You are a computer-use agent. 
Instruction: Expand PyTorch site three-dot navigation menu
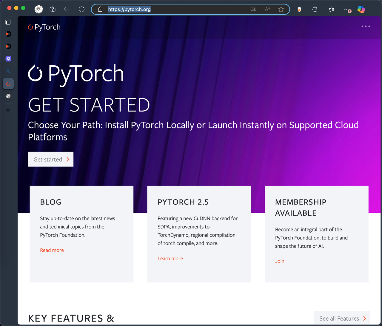366,27
